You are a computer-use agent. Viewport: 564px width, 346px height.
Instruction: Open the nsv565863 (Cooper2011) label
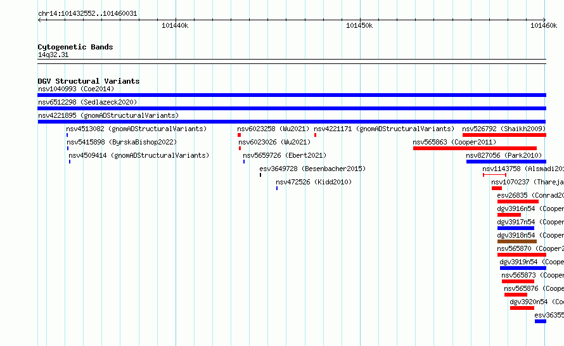coord(454,142)
